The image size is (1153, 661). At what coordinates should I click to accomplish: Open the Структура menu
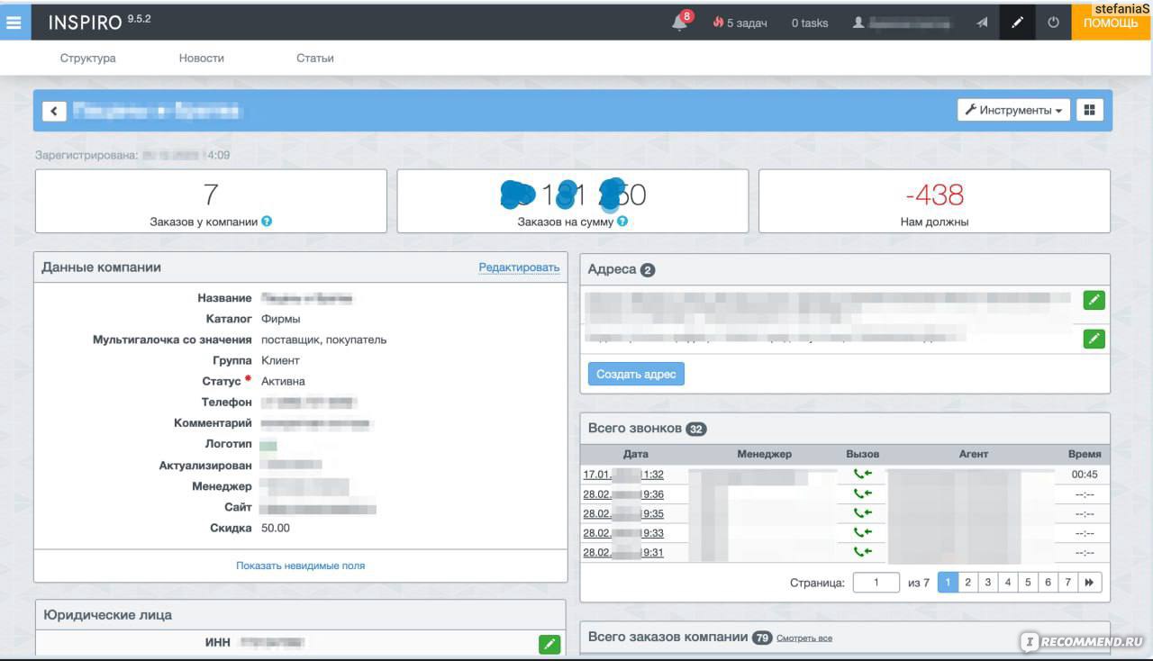click(x=88, y=58)
